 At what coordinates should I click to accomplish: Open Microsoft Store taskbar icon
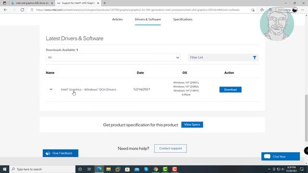(127, 169)
